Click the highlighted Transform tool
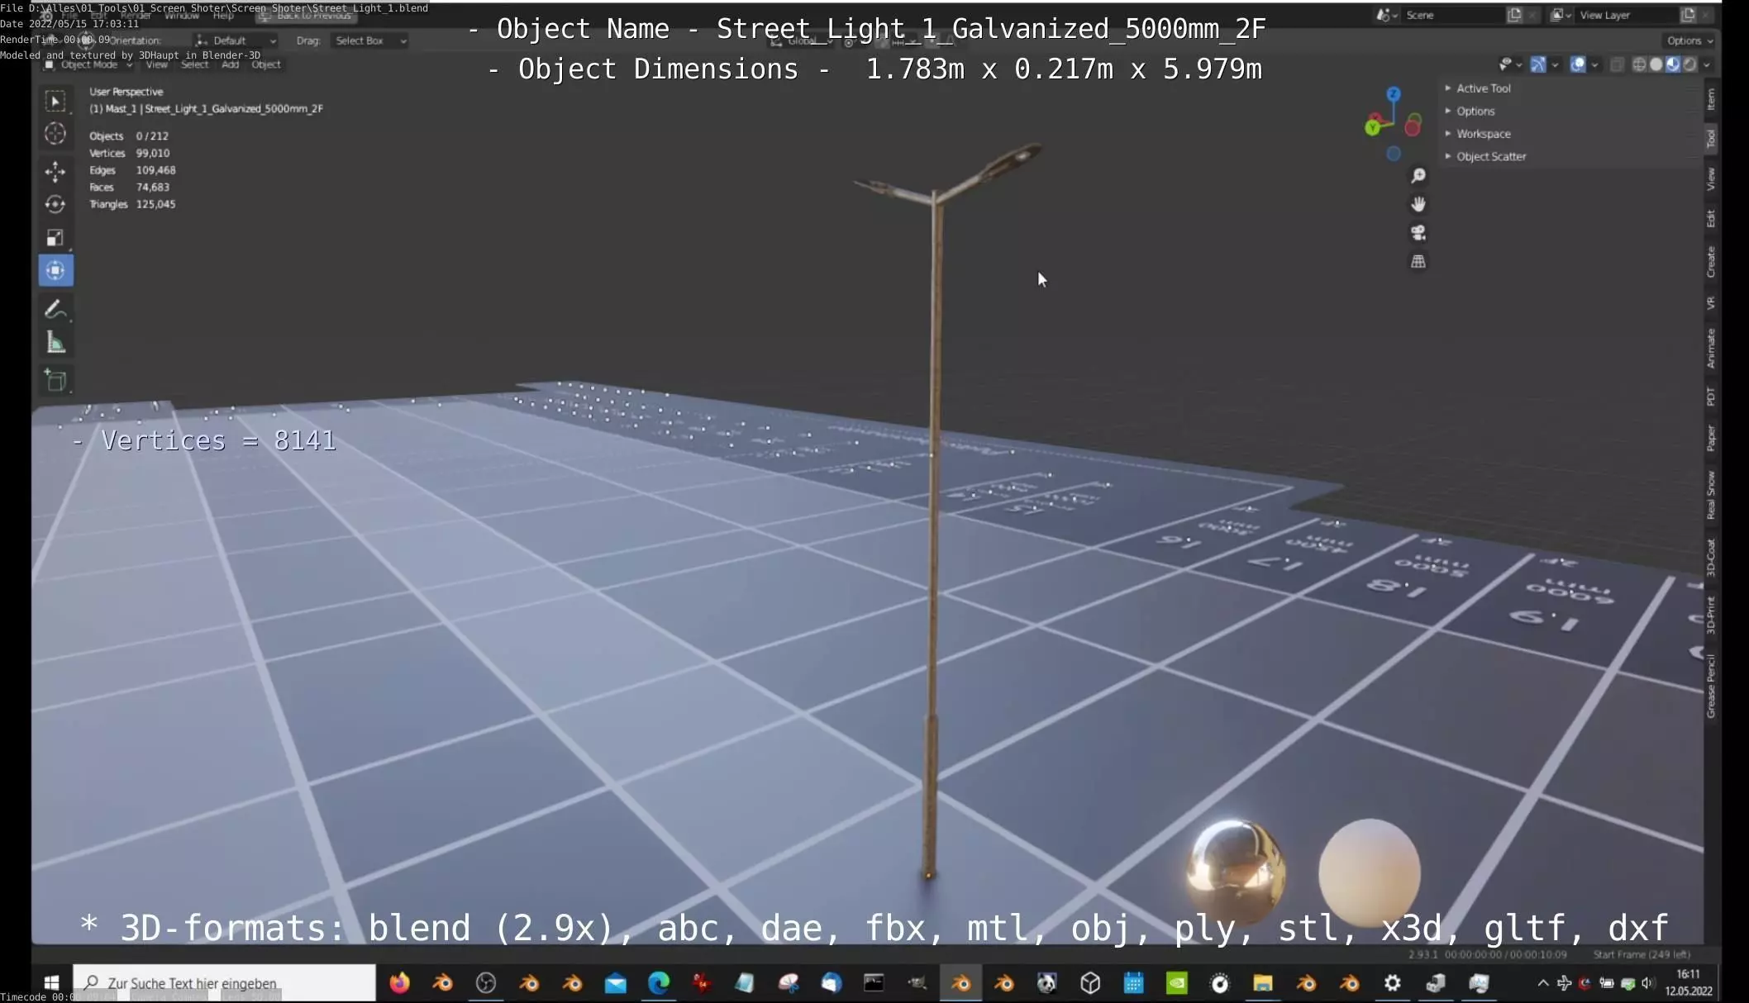 (55, 271)
